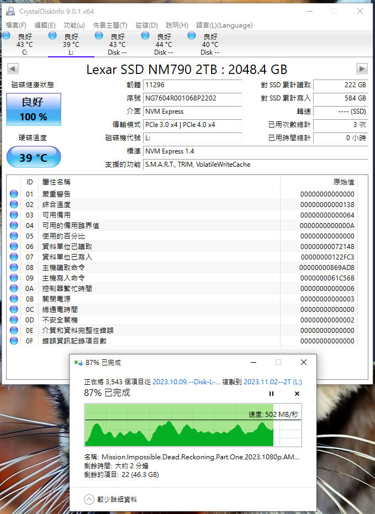The image size is (375, 514).
Task: Go to previous disk with left arrow
Action: tap(13, 69)
